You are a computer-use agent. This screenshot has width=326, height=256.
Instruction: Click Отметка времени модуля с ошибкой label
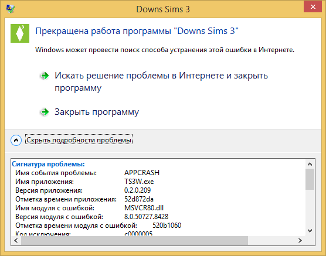coord(76,226)
